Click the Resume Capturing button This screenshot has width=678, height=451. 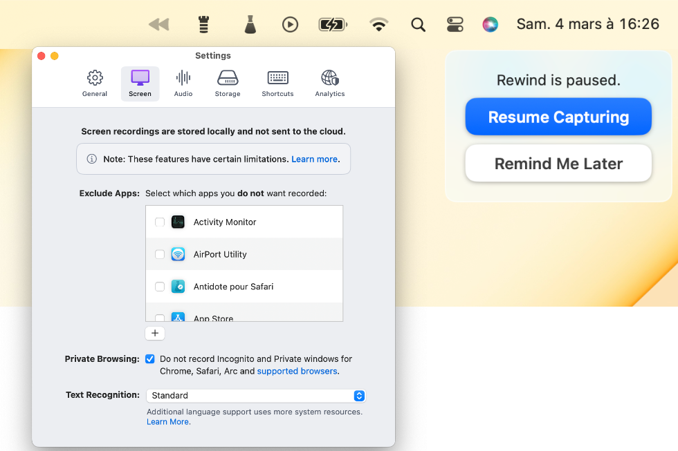558,117
